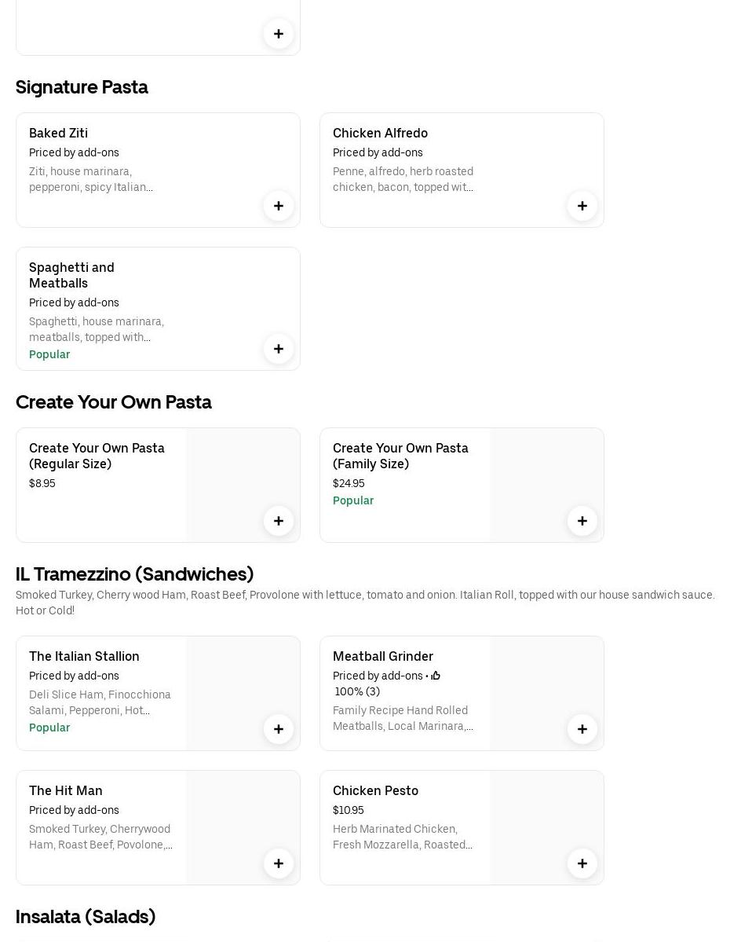The image size is (741, 942).
Task: Select Spaghetti and Meatballs title
Action: pos(71,275)
